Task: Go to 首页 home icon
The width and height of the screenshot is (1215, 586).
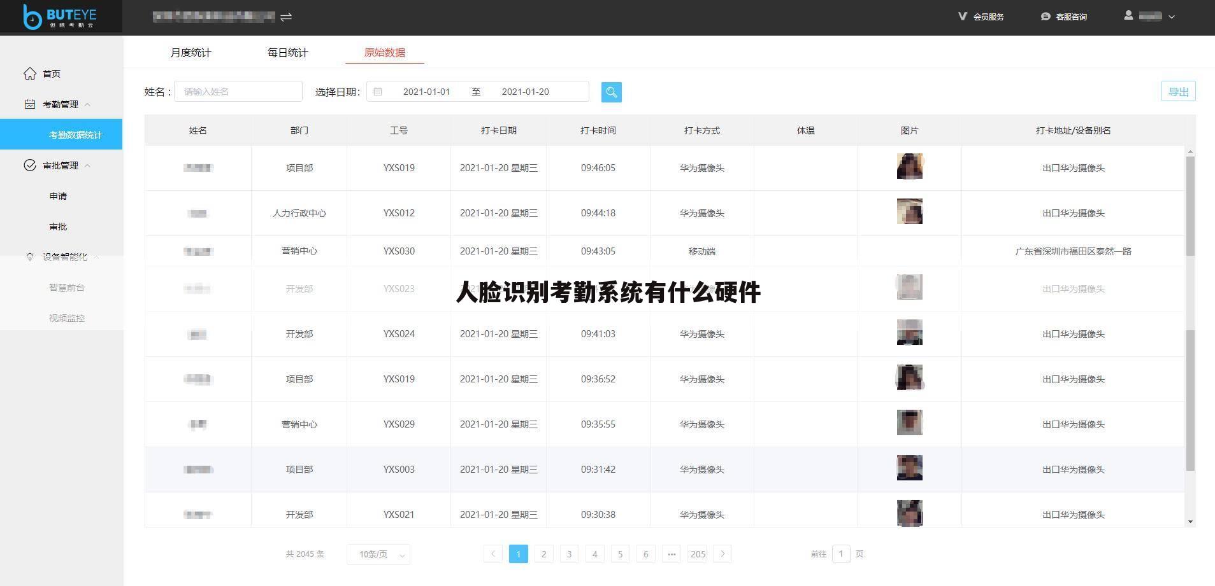Action: (30, 74)
